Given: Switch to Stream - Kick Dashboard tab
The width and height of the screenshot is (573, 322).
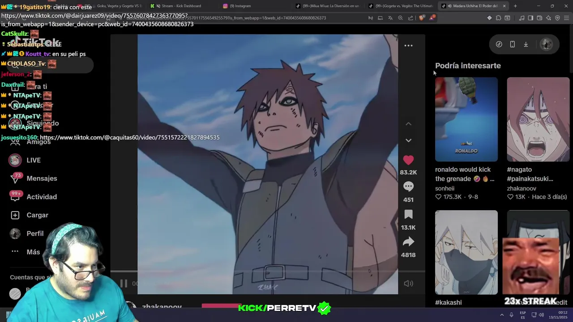Looking at the screenshot, I should click(181, 6).
